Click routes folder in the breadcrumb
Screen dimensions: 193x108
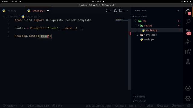(14, 16)
